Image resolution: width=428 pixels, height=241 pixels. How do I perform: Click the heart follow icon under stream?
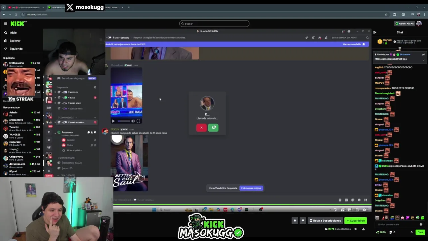pos(303,221)
